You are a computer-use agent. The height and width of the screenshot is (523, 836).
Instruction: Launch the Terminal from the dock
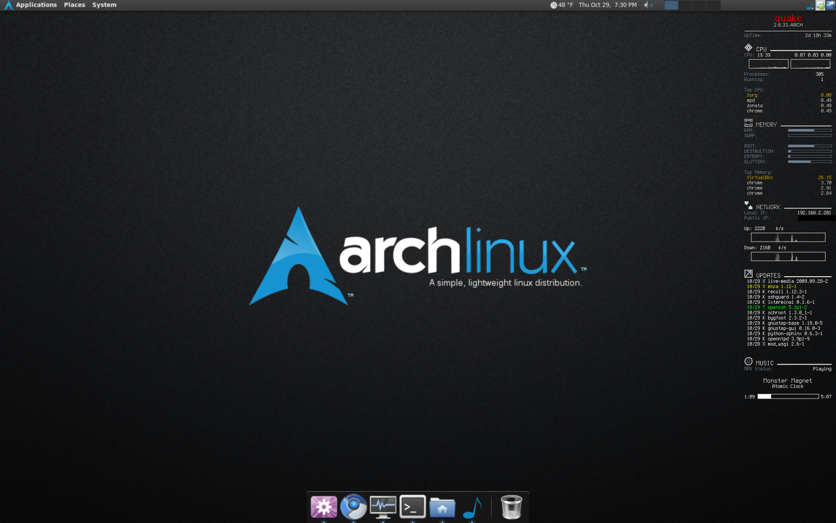click(413, 507)
